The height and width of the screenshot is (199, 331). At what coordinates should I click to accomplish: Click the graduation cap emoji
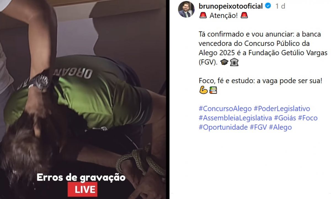pos(224,62)
